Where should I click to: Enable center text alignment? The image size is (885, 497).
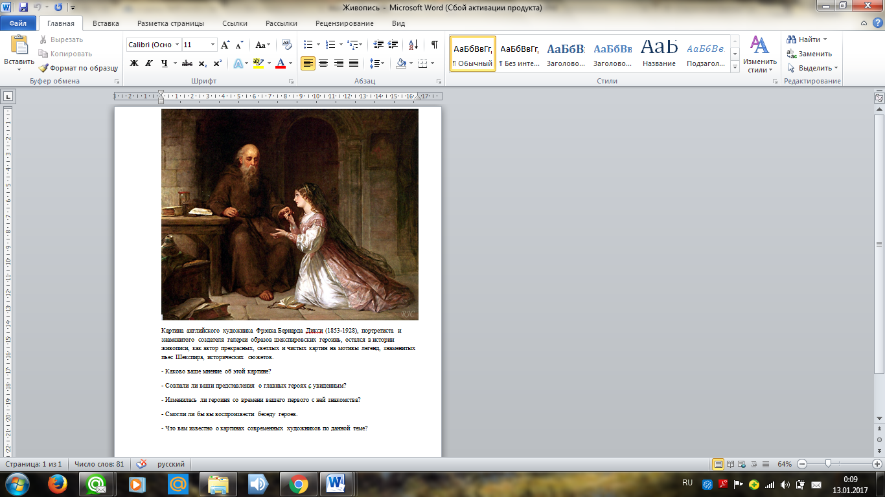pos(323,63)
